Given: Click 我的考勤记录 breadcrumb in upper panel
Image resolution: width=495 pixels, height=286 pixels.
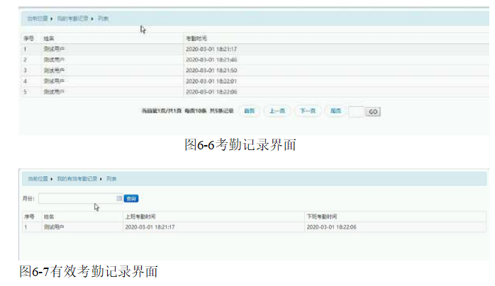Looking at the screenshot, I should pos(72,18).
